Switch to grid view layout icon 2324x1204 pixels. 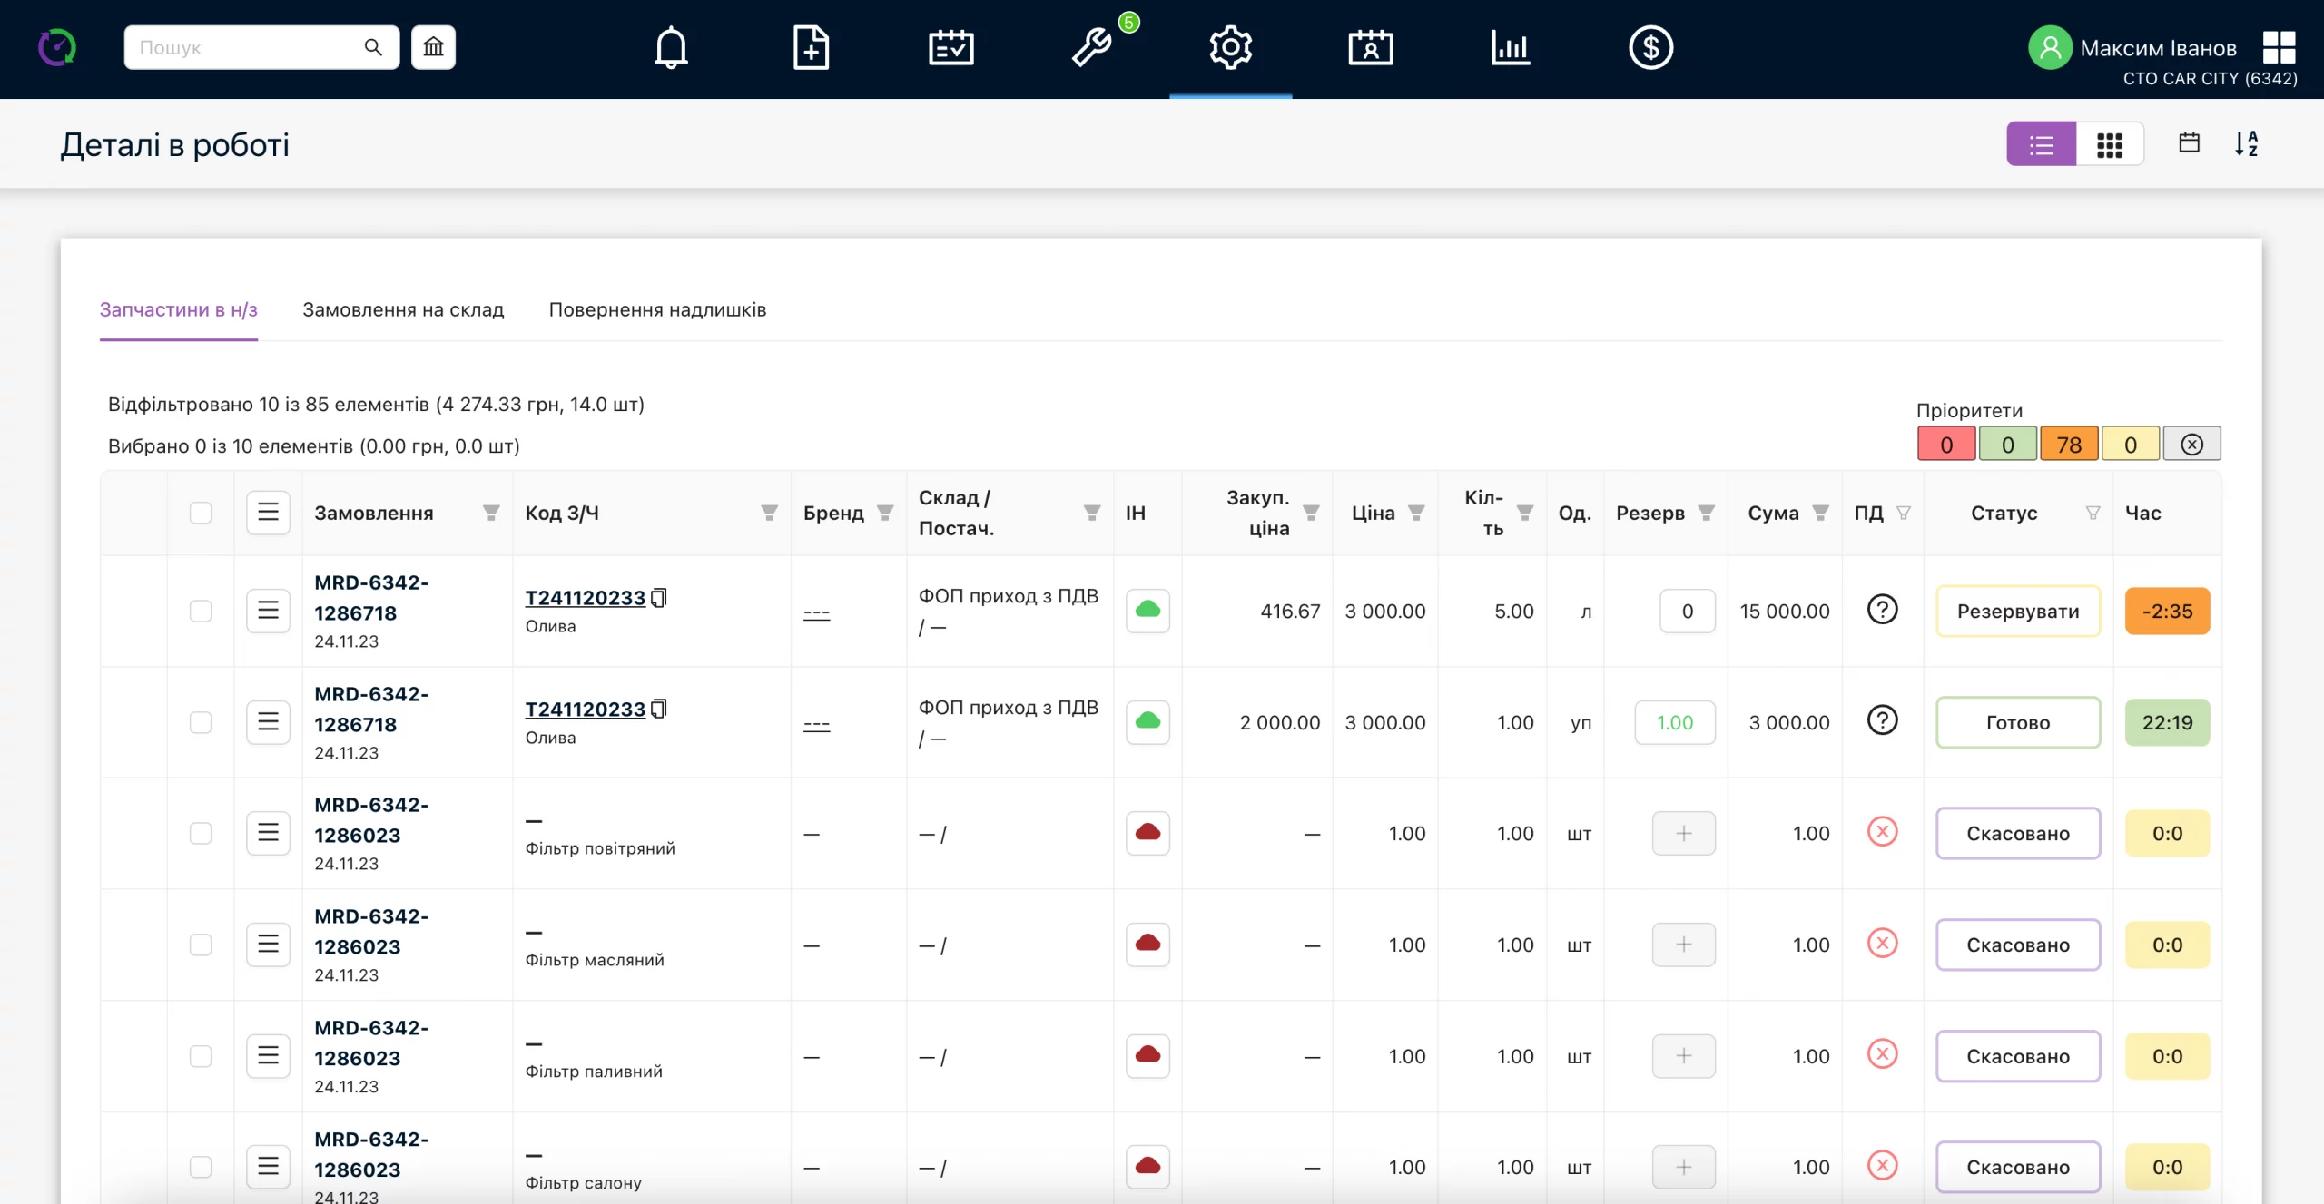tap(2110, 144)
